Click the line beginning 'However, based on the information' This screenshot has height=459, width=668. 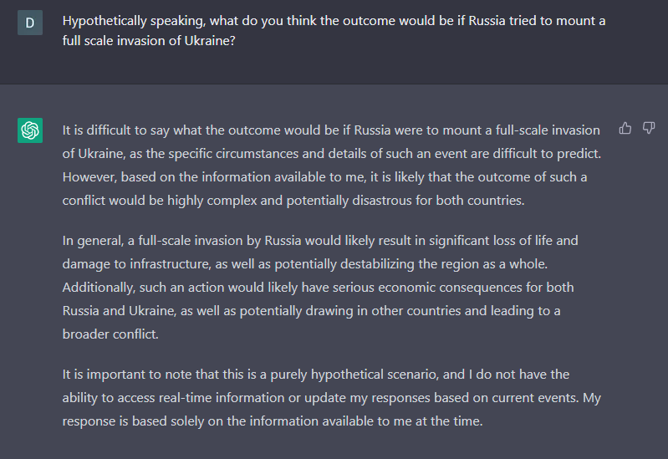324,177
